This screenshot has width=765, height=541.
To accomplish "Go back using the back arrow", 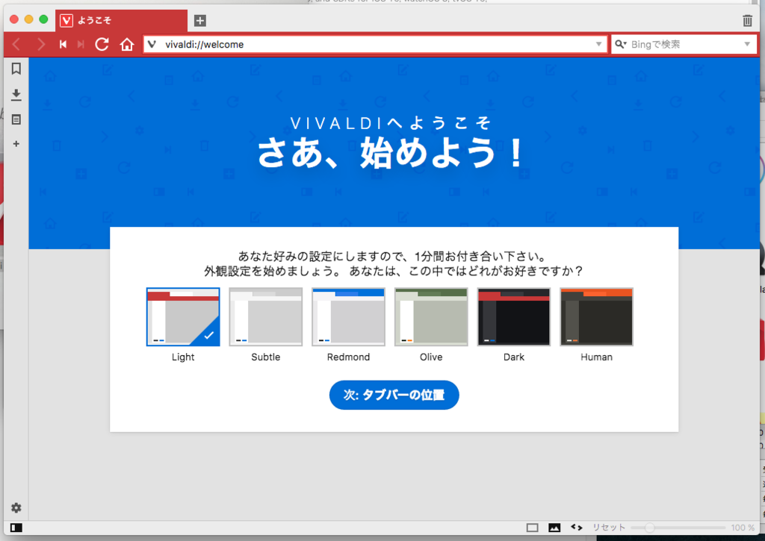I will coord(16,44).
